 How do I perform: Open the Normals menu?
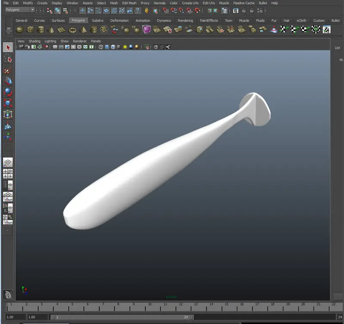pyautogui.click(x=160, y=3)
